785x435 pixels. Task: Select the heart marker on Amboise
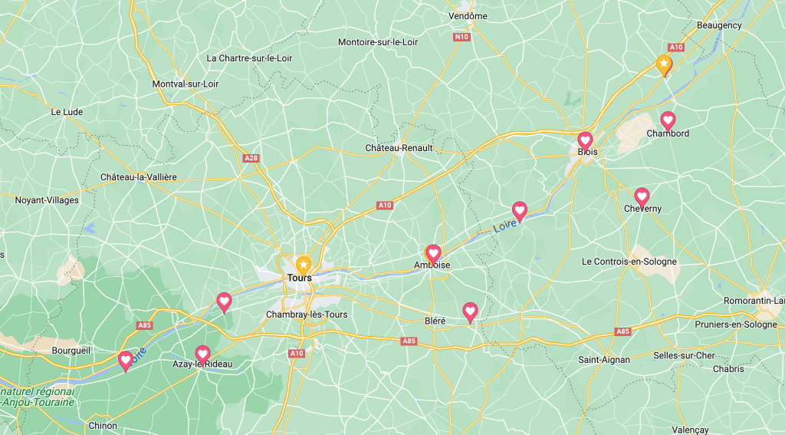pos(433,254)
